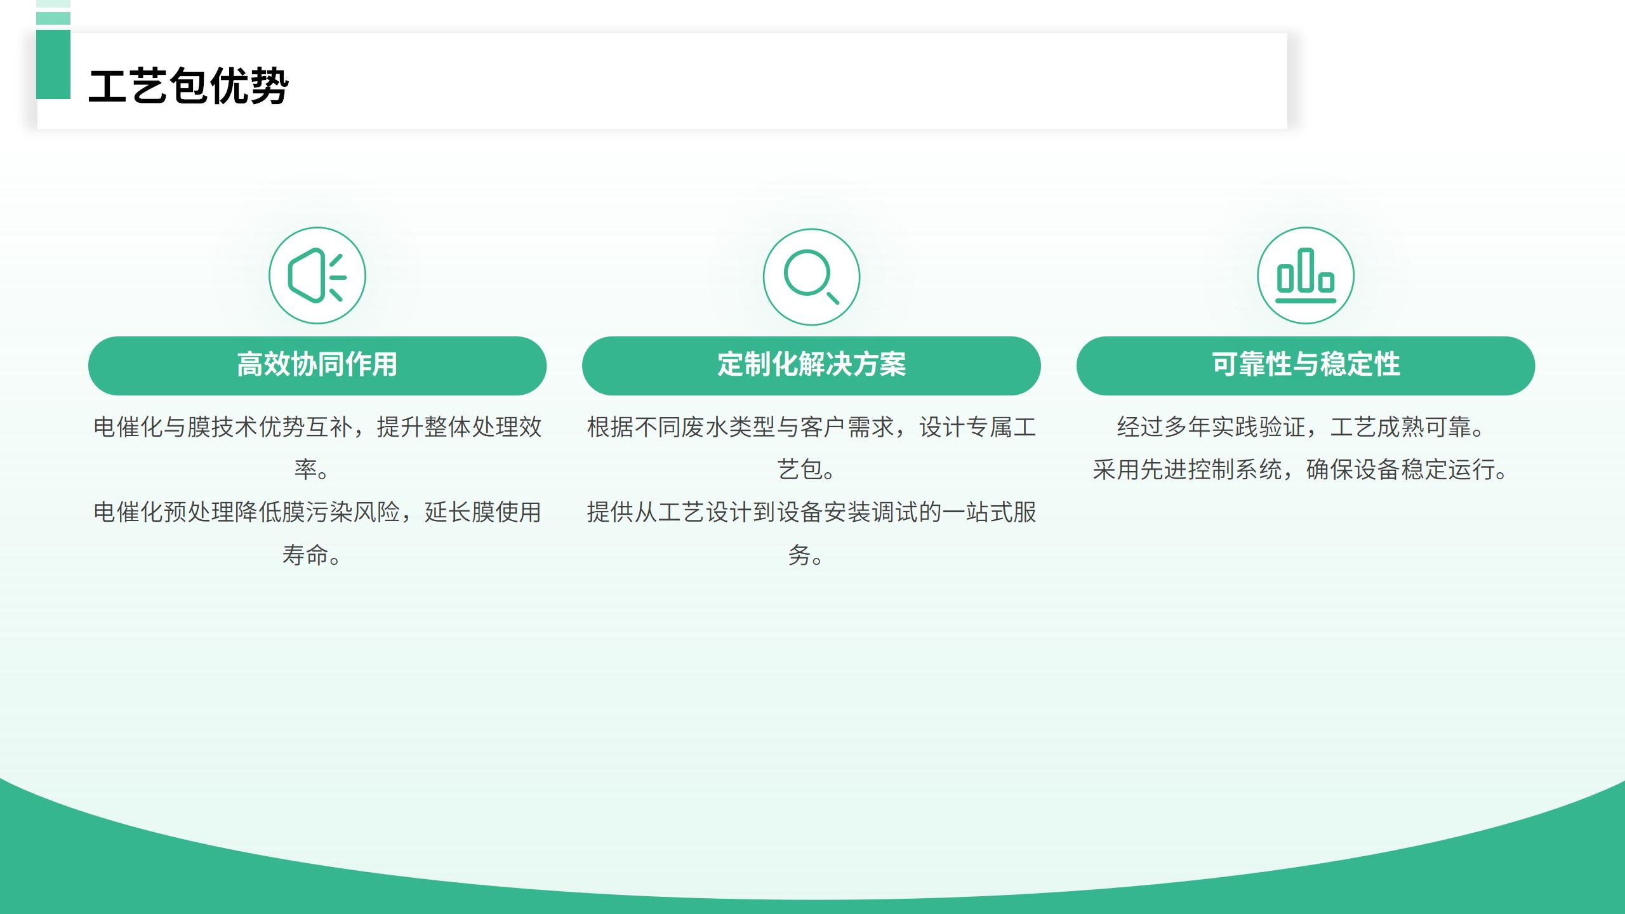
Task: Select the 可靠性与稳定性 green heading pill
Action: (1305, 366)
